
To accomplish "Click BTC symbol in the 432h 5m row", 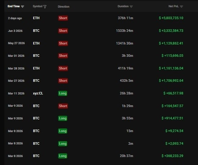I will [x=36, y=81].
